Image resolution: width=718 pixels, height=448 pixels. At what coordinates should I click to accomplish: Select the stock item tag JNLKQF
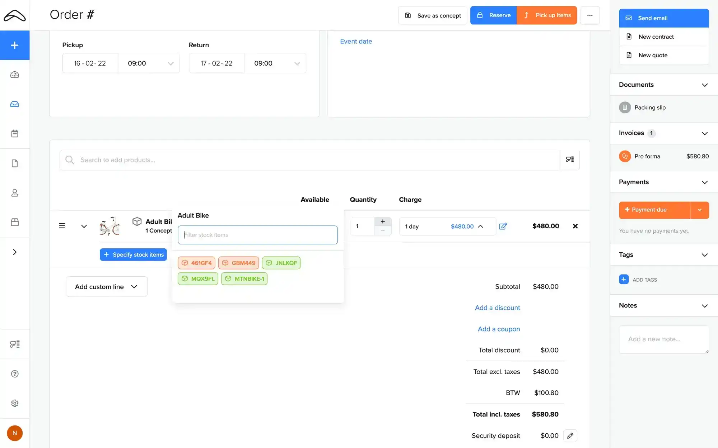point(281,263)
